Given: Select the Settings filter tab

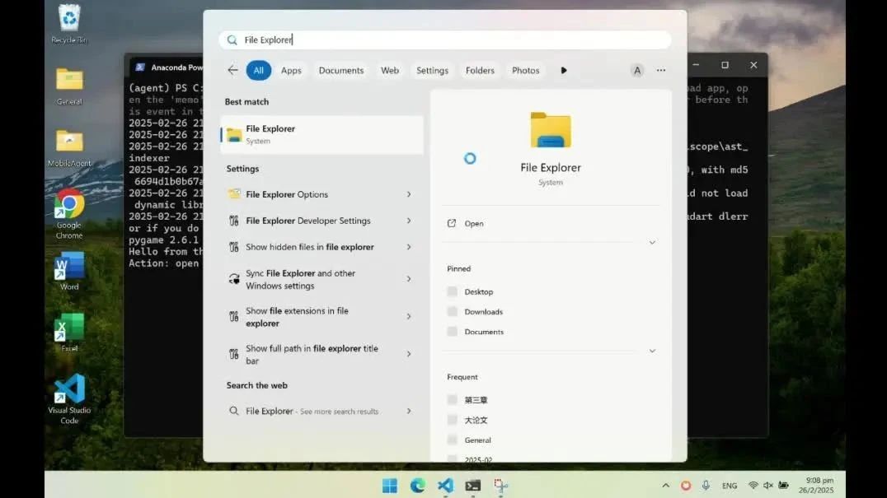Looking at the screenshot, I should click(432, 70).
